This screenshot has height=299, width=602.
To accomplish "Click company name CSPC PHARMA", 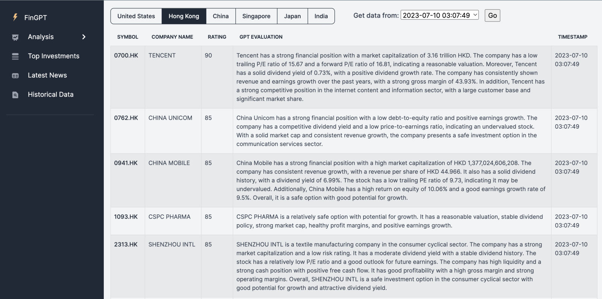I will point(169,217).
